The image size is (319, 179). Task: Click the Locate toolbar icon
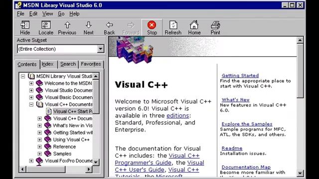[x=46, y=25]
